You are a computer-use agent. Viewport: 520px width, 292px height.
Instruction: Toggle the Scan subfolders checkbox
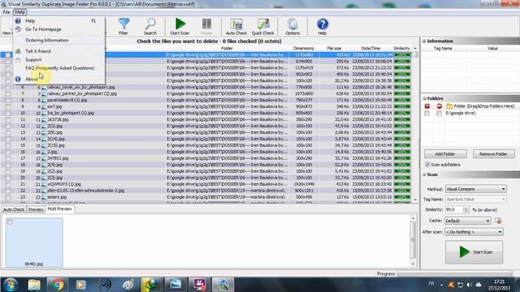(427, 165)
